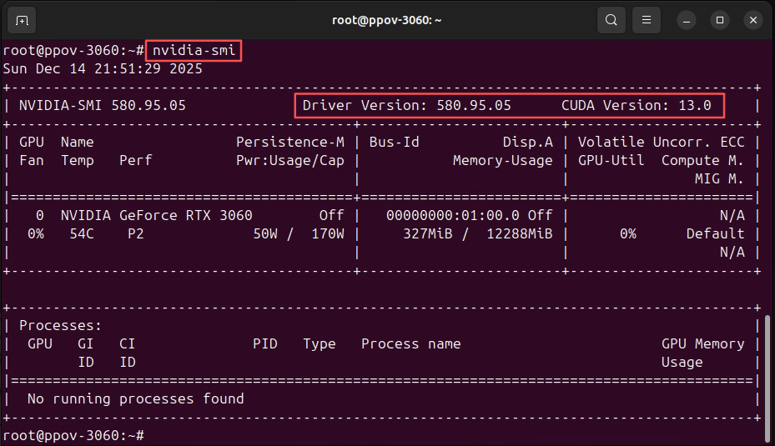Click the GPU-Util header
This screenshot has height=446, width=775.
tap(611, 161)
